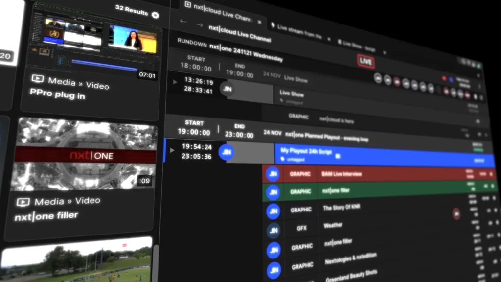Open the search results settings gear
This screenshot has height=282, width=501.
tap(155, 15)
